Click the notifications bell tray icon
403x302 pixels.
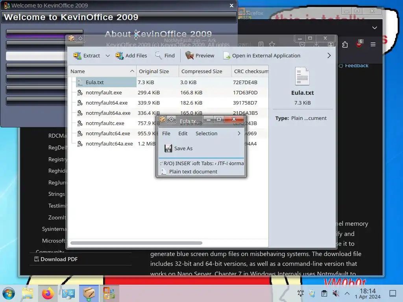[300, 293]
